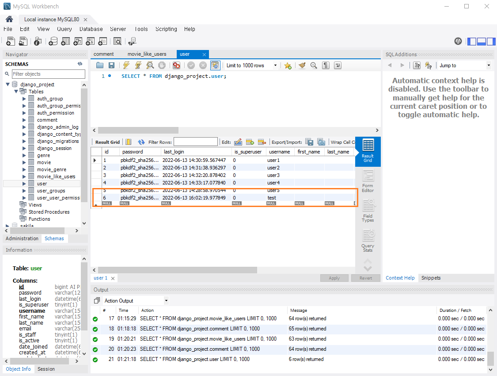
Task: Toggle automatic context help icon
Action: coord(429,65)
